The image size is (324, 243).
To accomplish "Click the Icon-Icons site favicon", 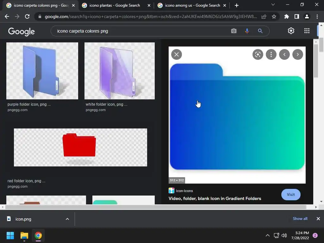I will [171, 190].
